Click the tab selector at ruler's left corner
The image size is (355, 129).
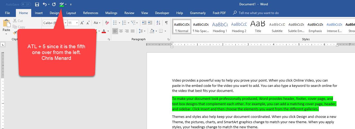(3, 45)
